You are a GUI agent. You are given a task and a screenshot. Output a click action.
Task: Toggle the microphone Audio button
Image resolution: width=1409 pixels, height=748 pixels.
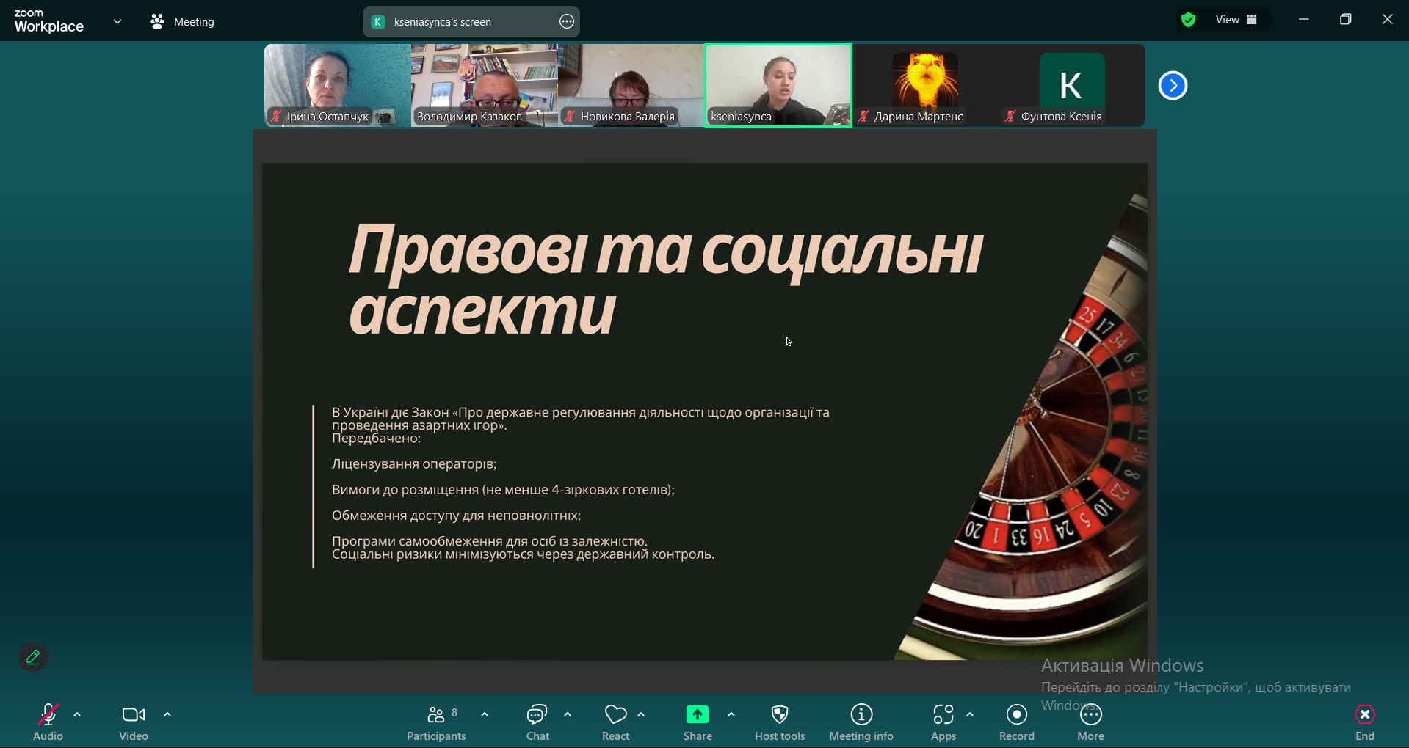[x=48, y=722]
